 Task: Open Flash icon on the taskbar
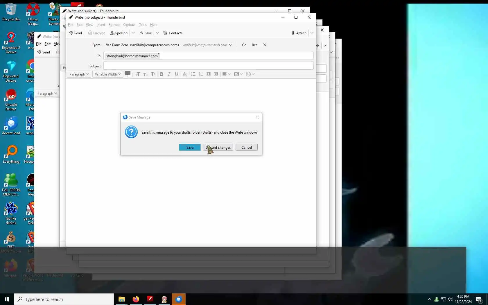[150, 299]
